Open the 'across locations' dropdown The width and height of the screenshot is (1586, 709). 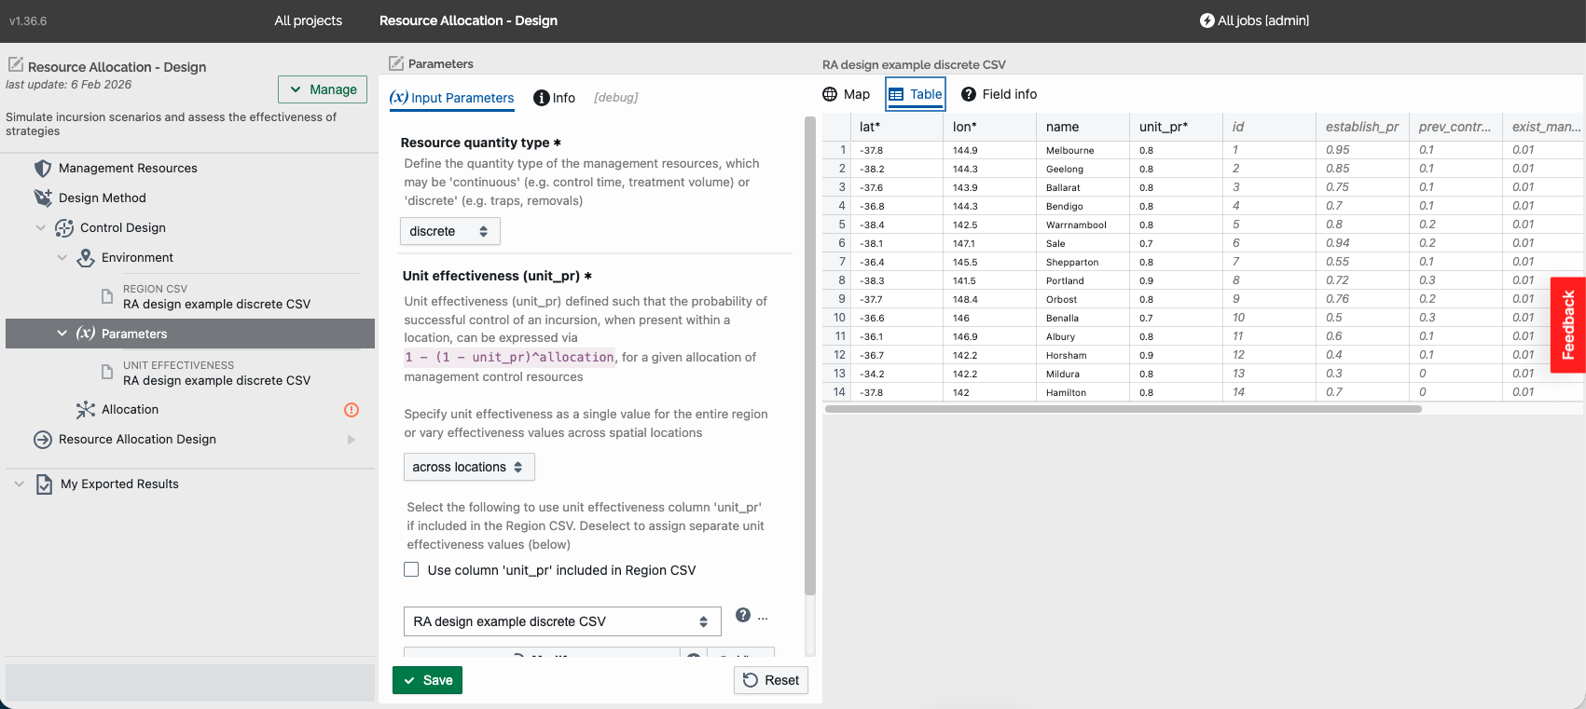click(x=469, y=467)
